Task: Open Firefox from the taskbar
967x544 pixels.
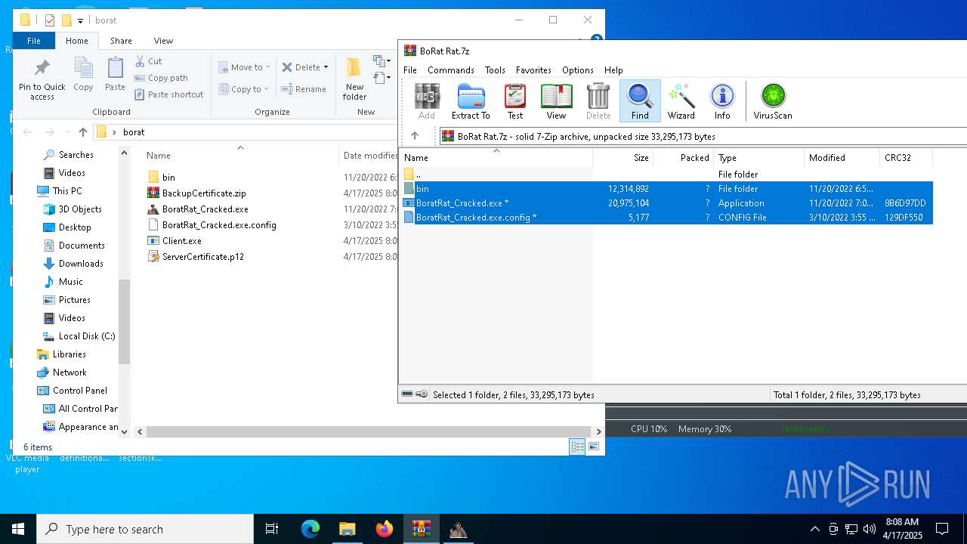Action: click(x=384, y=529)
